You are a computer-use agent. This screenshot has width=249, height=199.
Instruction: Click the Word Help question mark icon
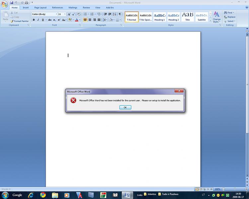(247, 7)
